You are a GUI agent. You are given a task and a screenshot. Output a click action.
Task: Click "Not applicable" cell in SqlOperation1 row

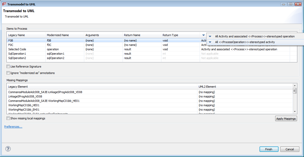coord(245,54)
